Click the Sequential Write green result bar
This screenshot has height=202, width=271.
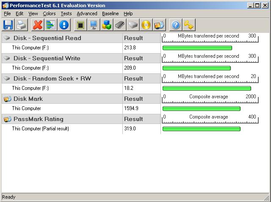196,68
